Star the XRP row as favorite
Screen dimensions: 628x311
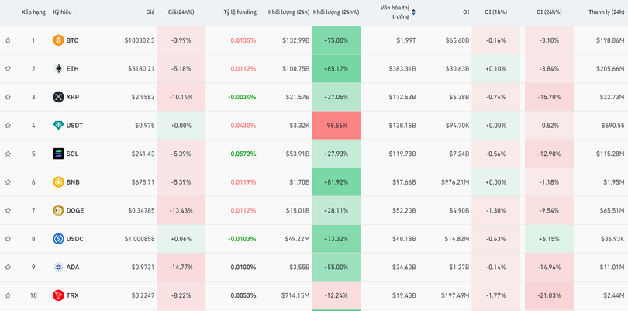pyautogui.click(x=9, y=97)
